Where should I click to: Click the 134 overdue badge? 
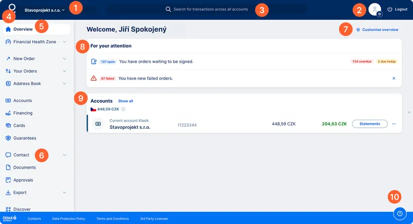coord(362,61)
